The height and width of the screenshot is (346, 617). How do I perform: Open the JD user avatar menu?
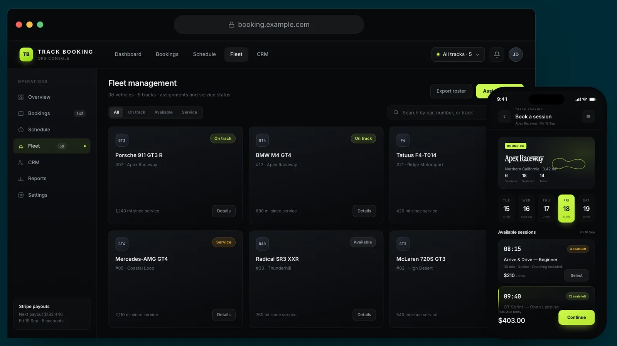(516, 54)
